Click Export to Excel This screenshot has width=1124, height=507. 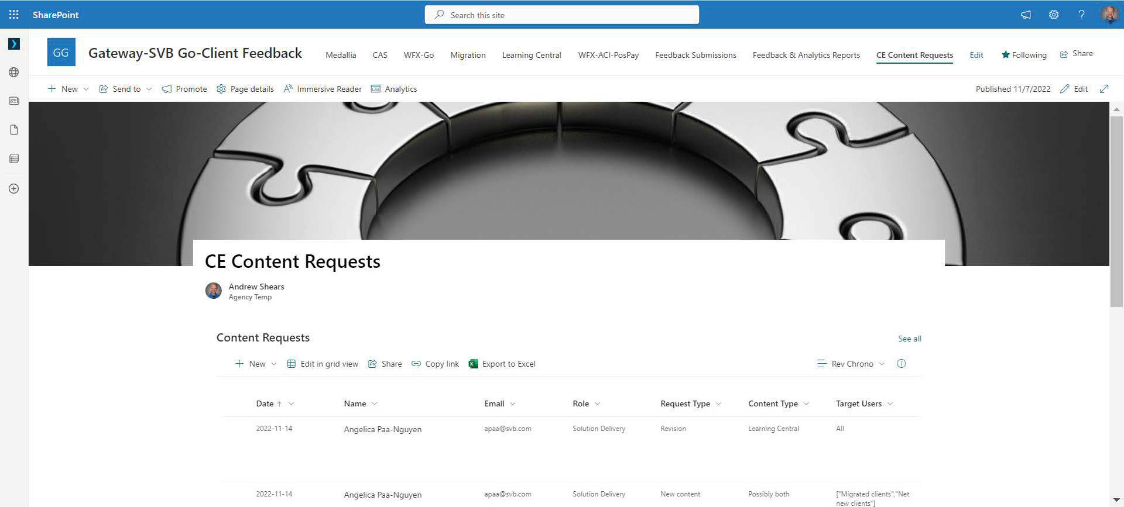pyautogui.click(x=502, y=364)
